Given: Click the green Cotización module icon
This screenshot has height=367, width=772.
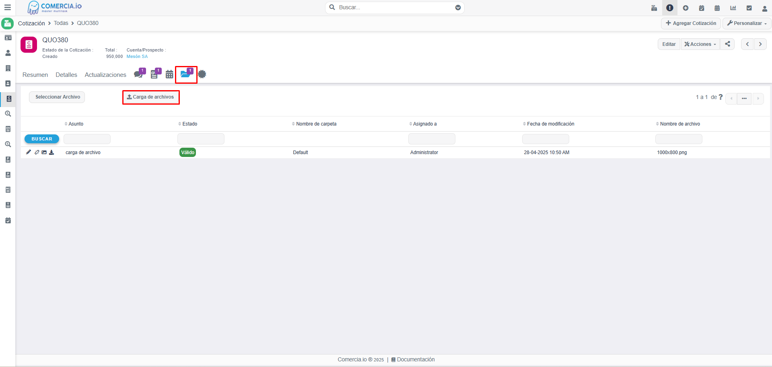Looking at the screenshot, I should point(8,23).
